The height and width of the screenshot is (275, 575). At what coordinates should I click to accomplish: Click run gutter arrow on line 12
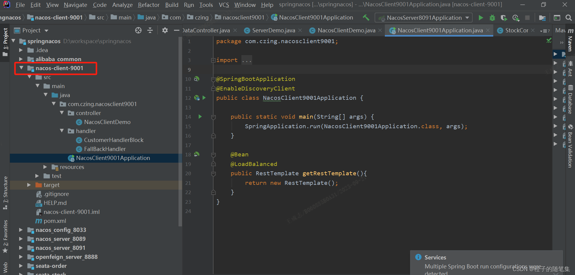[x=204, y=98]
